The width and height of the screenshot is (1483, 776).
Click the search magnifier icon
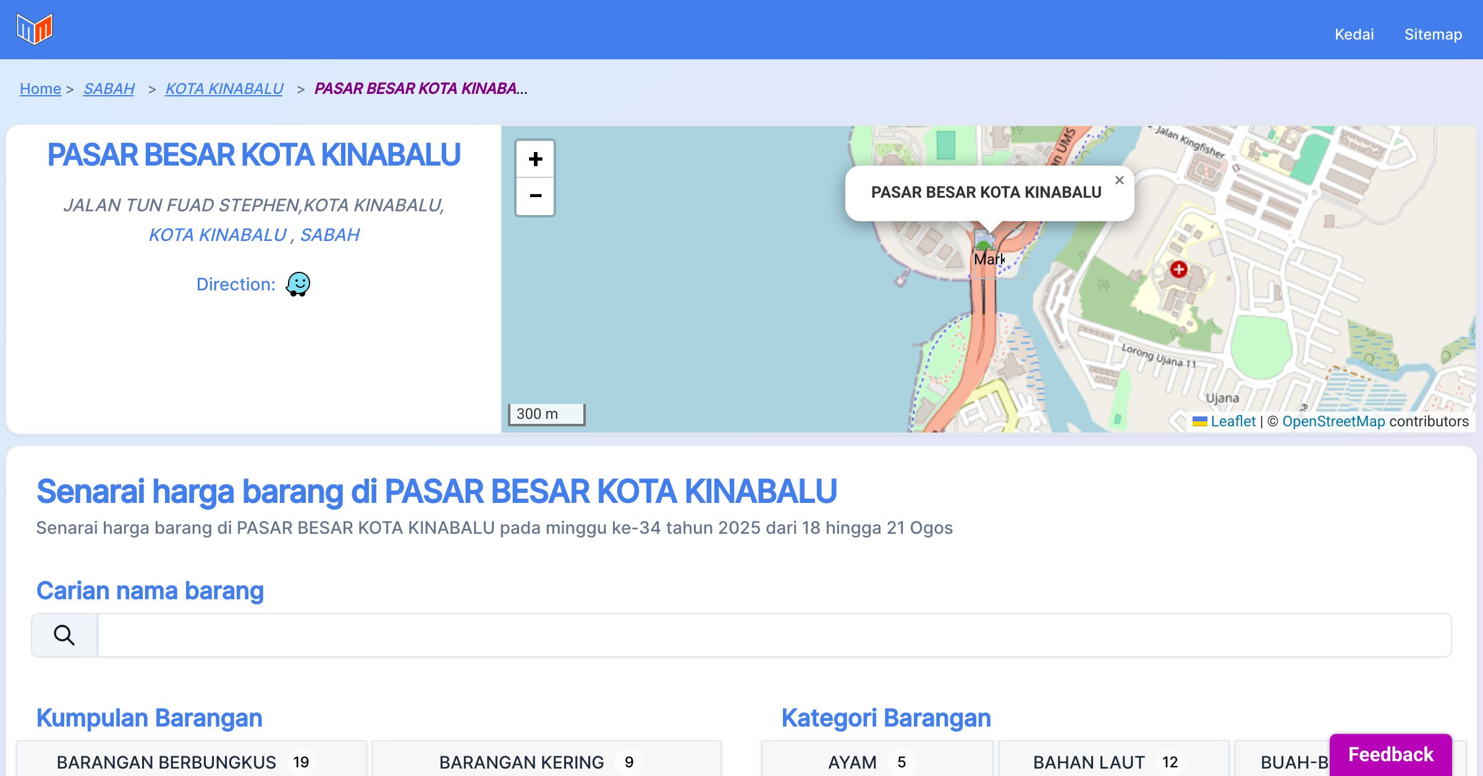tap(64, 635)
